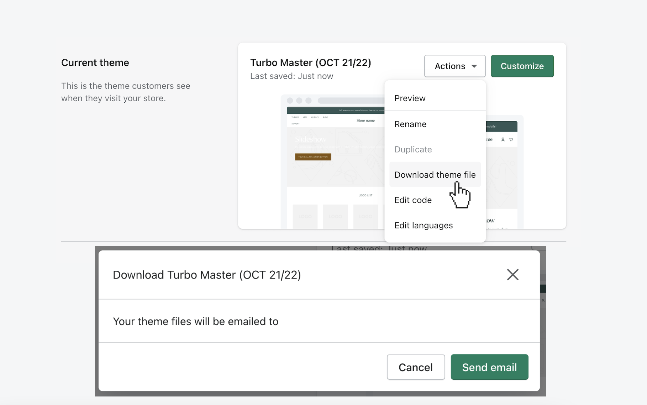Image resolution: width=647 pixels, height=405 pixels.
Task: Click brown call-to-action button in preview
Action: [x=313, y=157]
